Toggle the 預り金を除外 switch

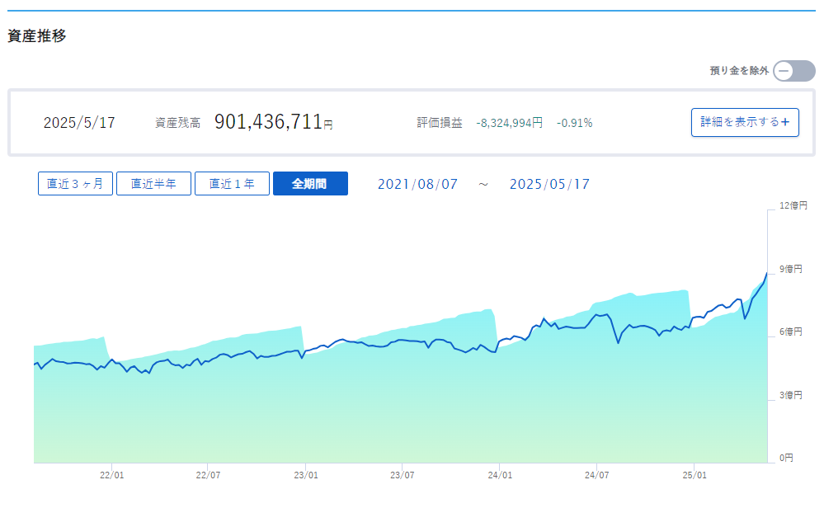tap(794, 71)
